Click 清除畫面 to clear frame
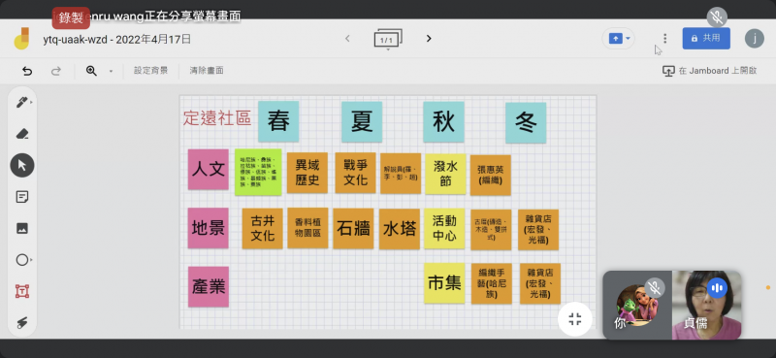This screenshot has height=358, width=776. tap(207, 71)
